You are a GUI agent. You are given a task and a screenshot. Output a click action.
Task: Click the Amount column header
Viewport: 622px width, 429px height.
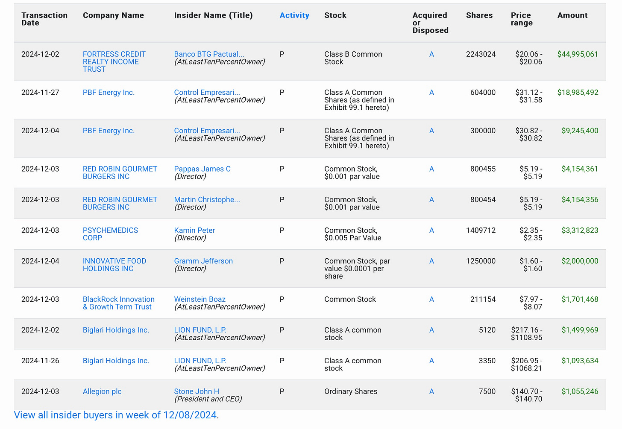572,15
